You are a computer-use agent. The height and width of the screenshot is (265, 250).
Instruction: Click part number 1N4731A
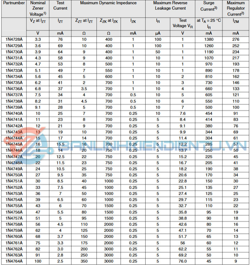point(14,58)
